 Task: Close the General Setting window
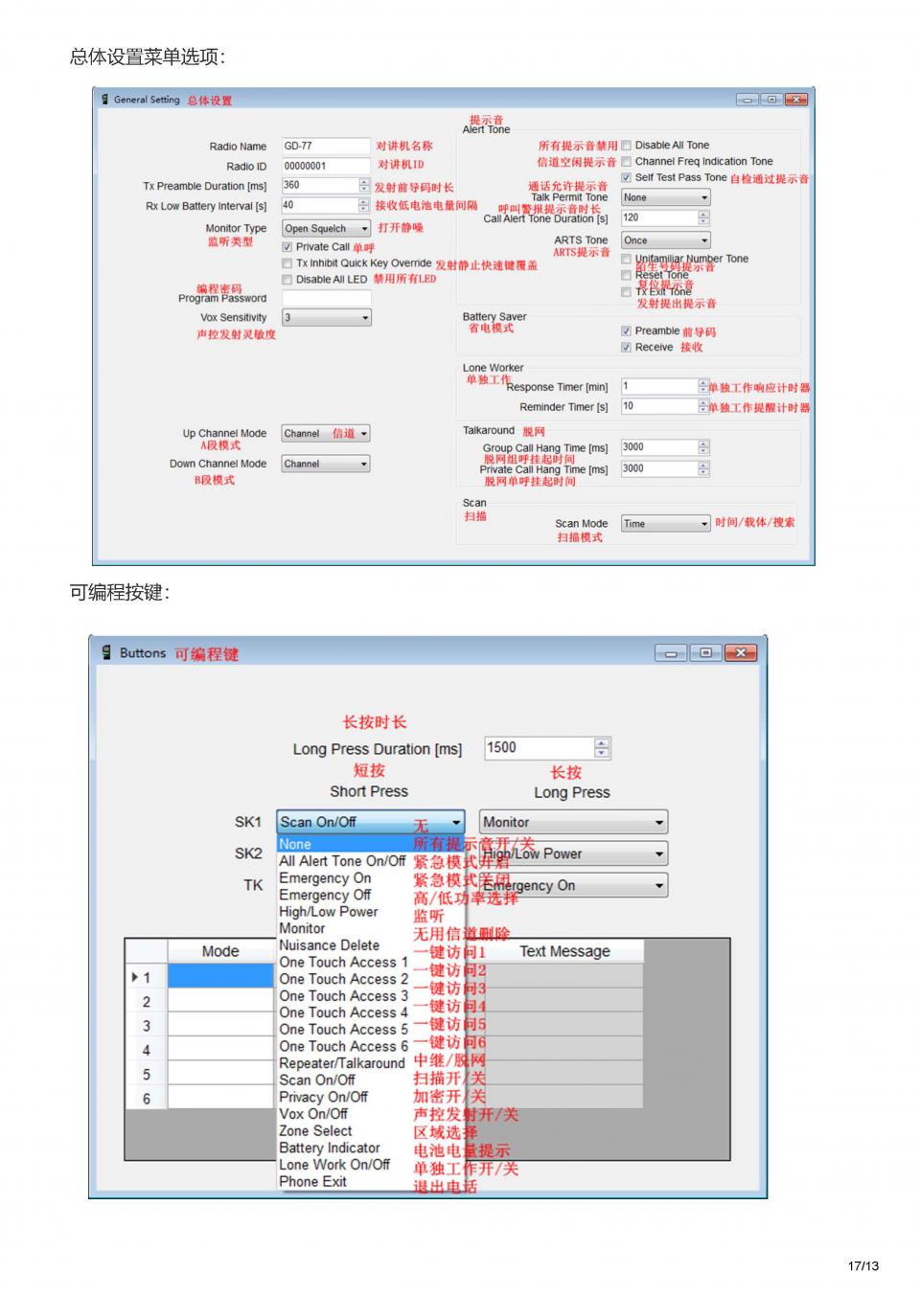[x=795, y=100]
